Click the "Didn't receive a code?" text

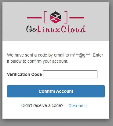point(42,105)
